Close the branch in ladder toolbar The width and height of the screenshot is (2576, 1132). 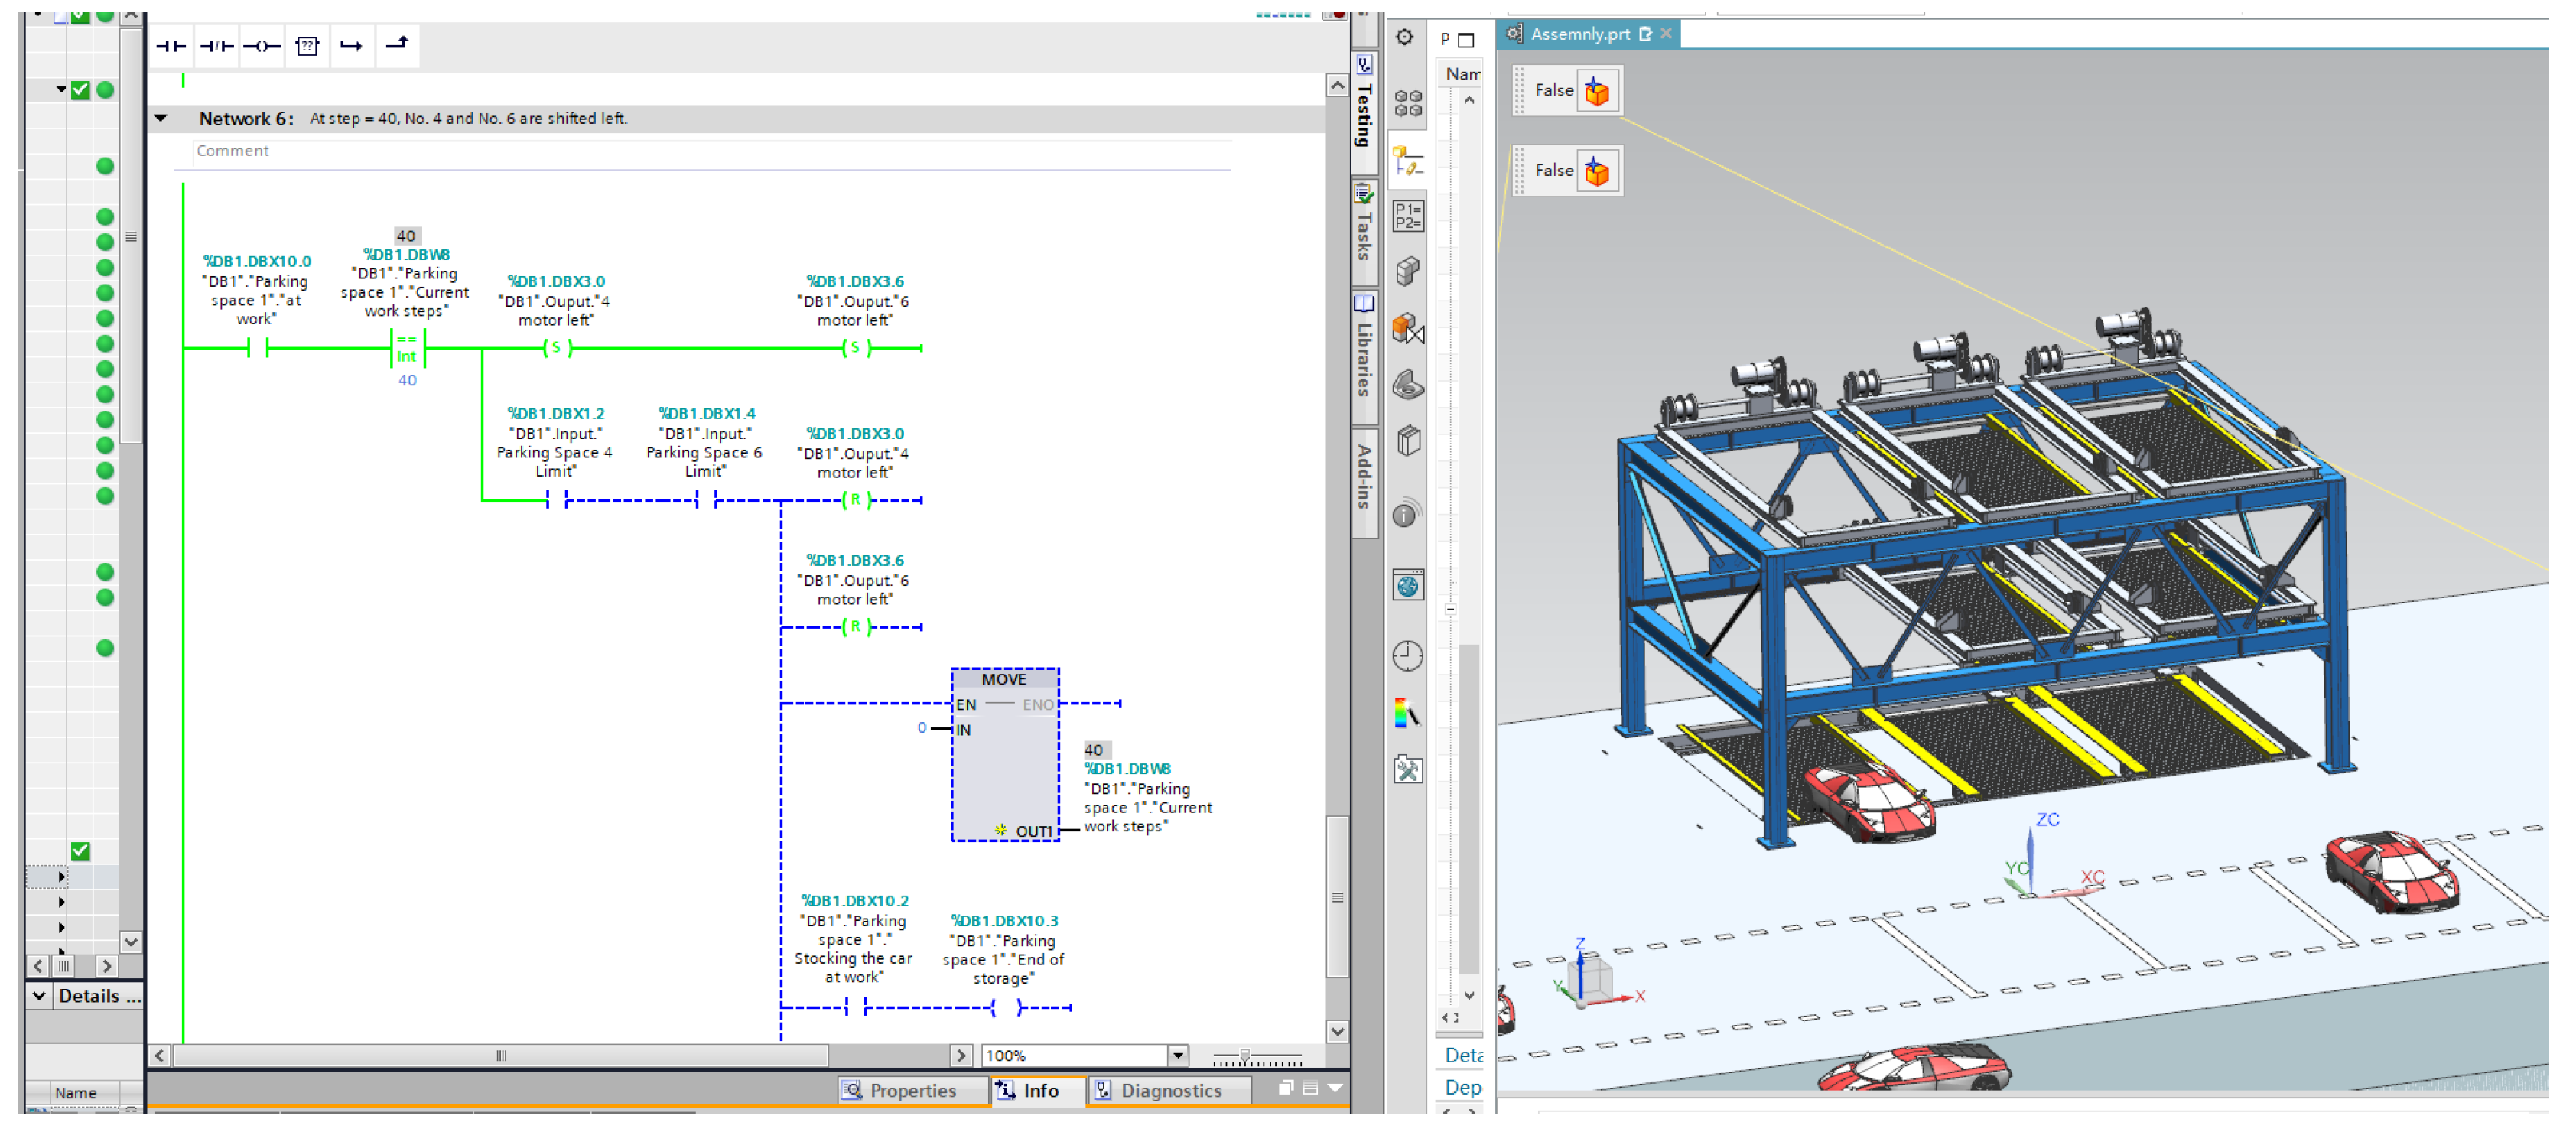coord(397,44)
